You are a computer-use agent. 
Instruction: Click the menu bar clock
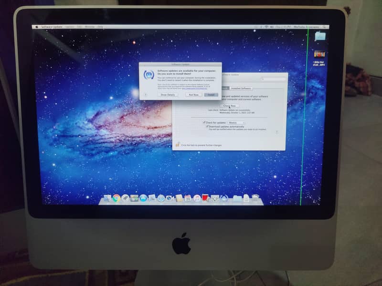pyautogui.click(x=283, y=27)
